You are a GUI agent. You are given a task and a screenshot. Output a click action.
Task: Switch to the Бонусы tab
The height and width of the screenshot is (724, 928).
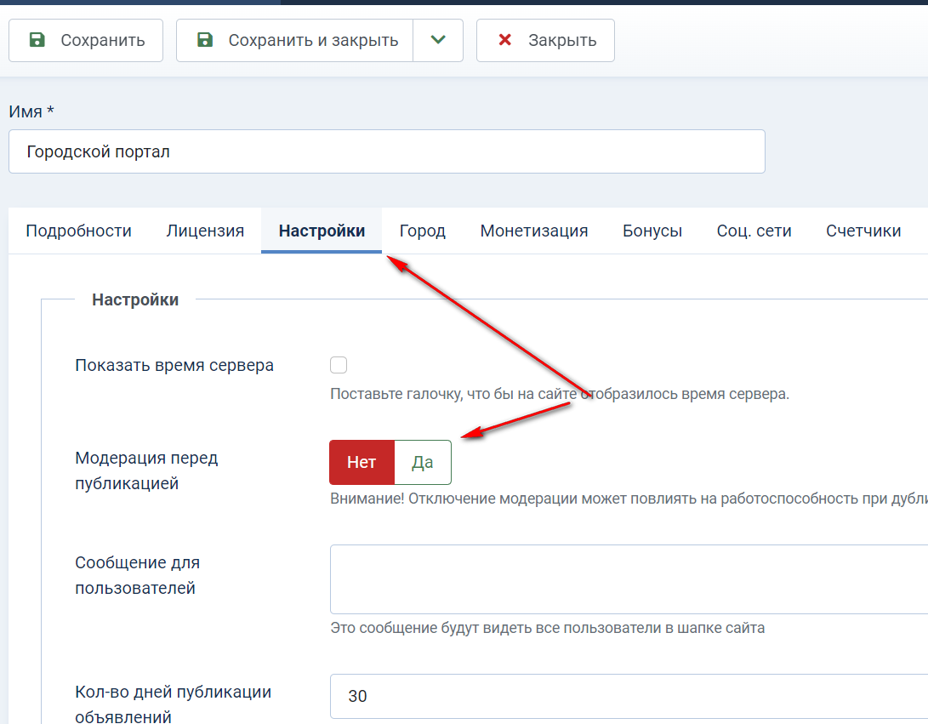coord(652,231)
